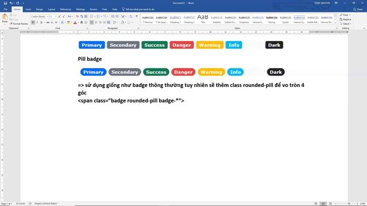Apply red font color
Image resolution: width=367 pixels, height=206 pixels.
click(x=75, y=22)
